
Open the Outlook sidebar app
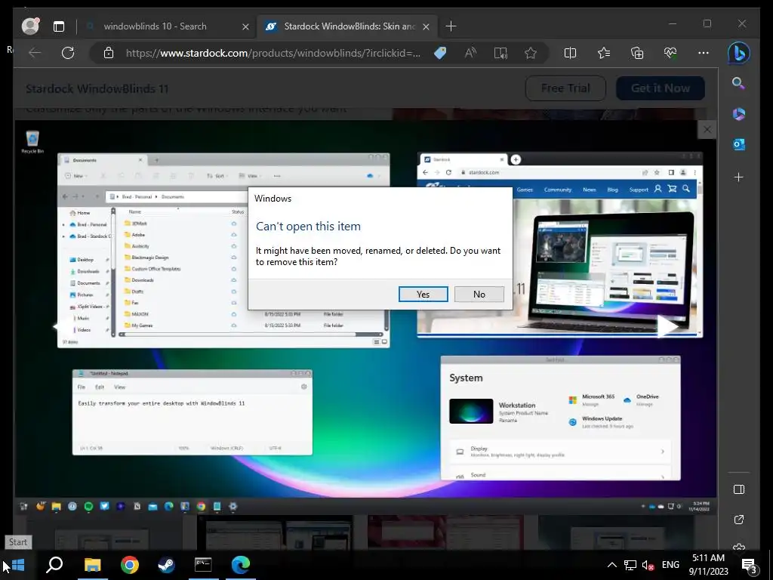pos(738,144)
